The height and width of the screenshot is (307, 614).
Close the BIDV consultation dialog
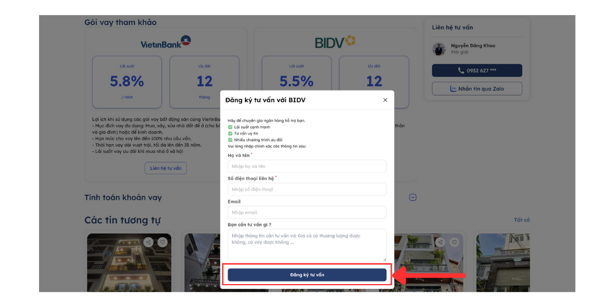point(385,100)
